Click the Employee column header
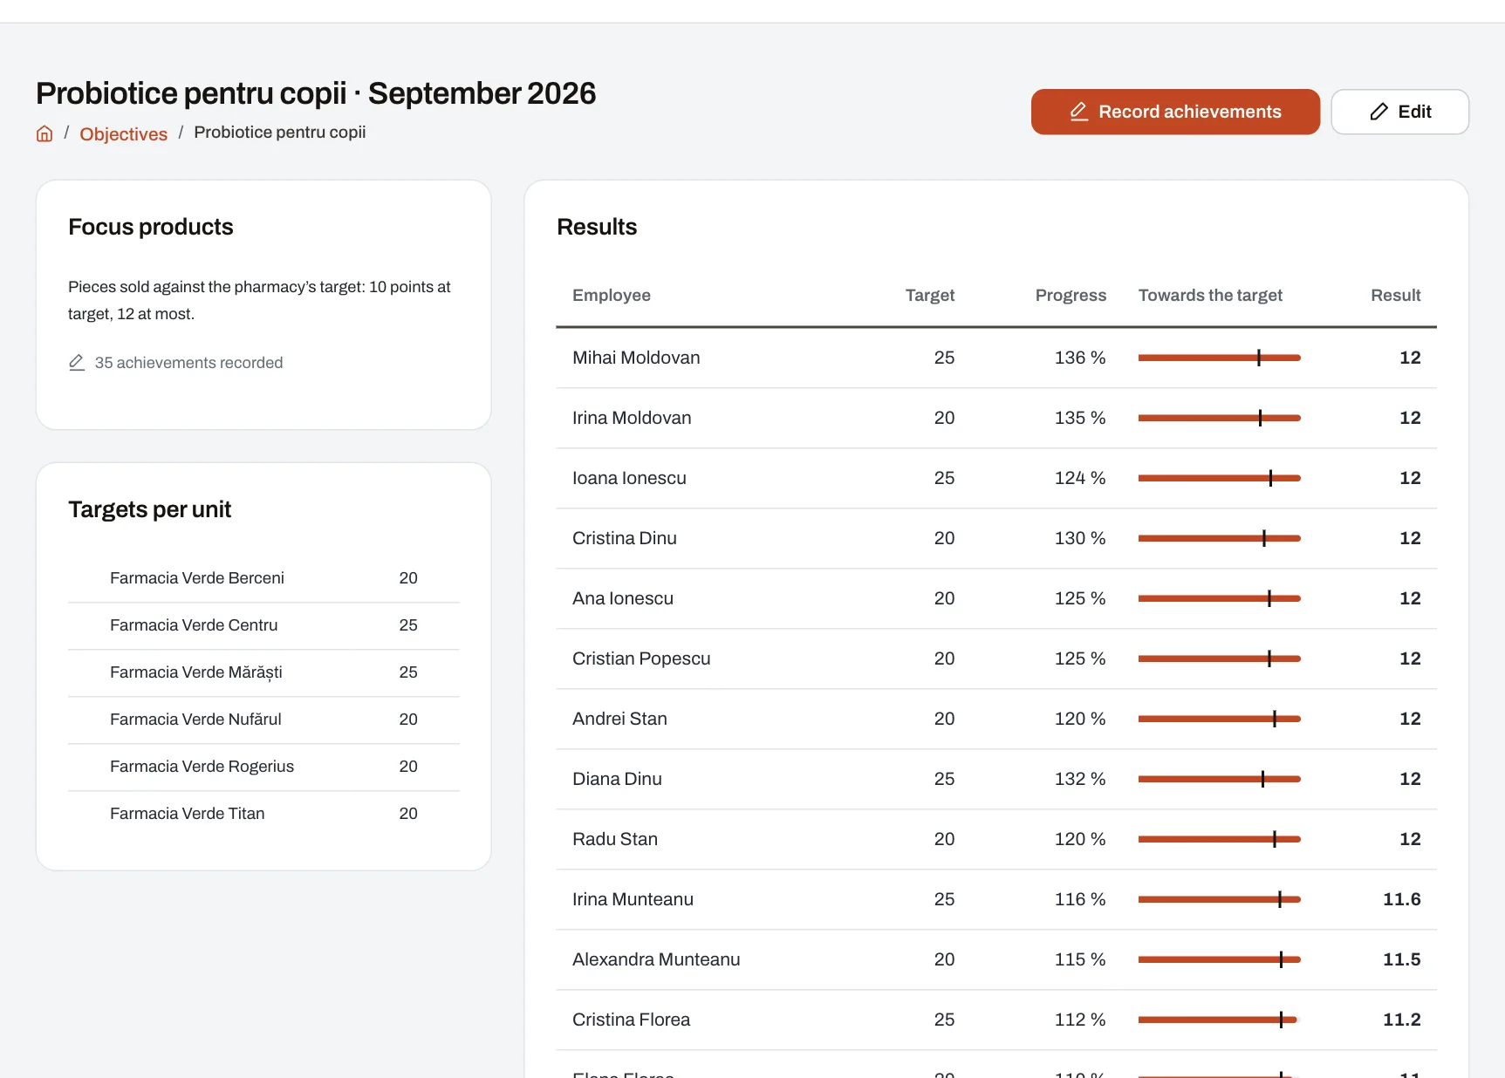The height and width of the screenshot is (1078, 1505). click(x=612, y=296)
